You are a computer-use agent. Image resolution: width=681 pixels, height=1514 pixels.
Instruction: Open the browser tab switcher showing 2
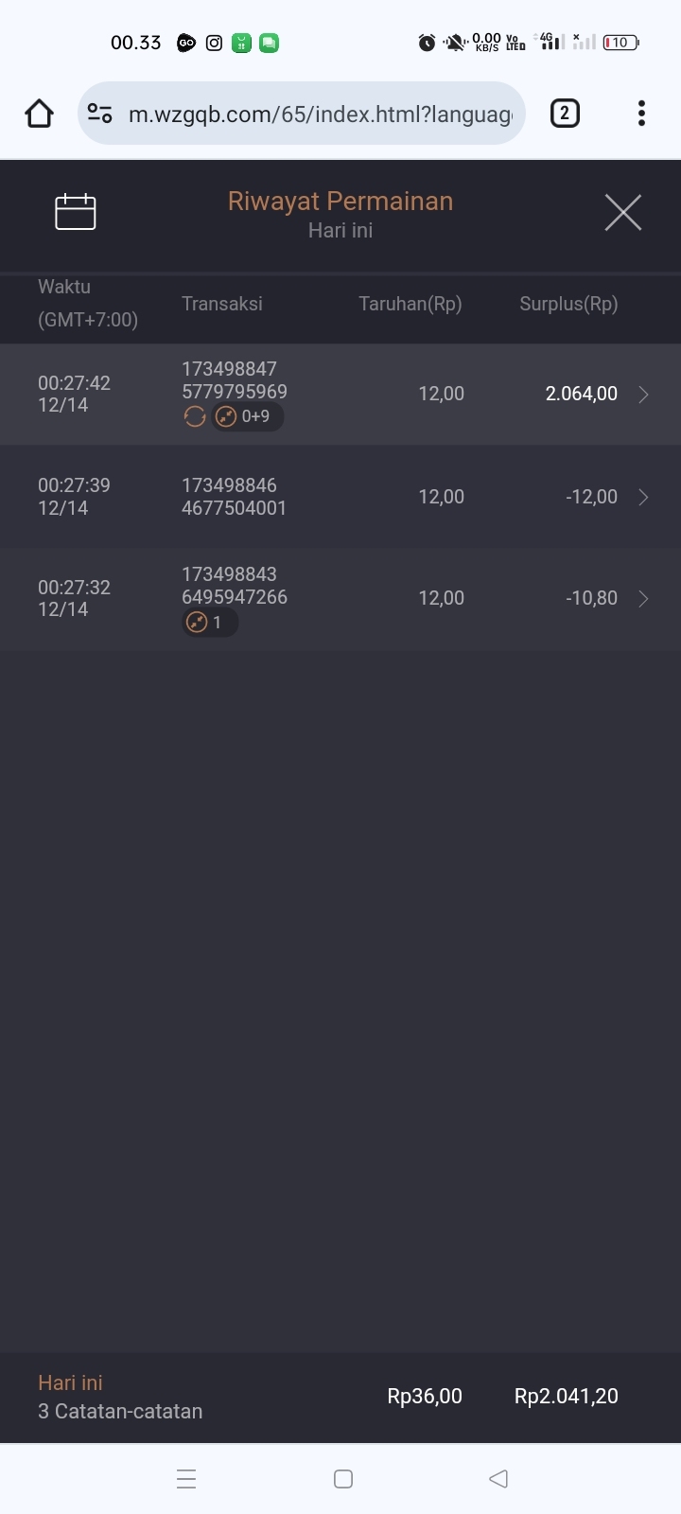(565, 114)
